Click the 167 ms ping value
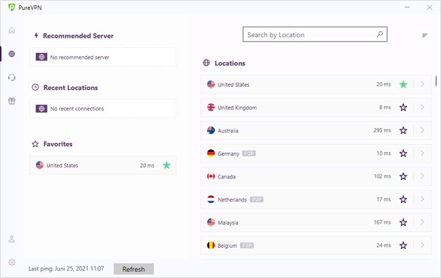Viewport: 441px width, 278px height. (382, 222)
